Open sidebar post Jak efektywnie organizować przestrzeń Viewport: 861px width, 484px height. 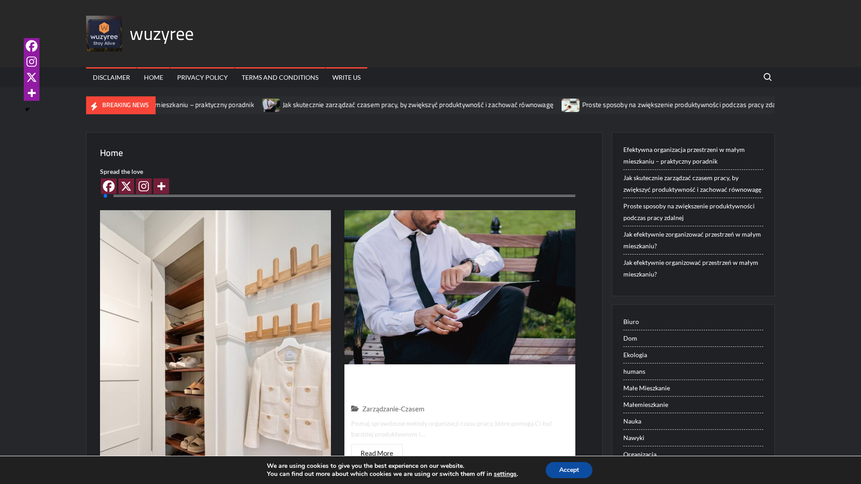pos(691,268)
